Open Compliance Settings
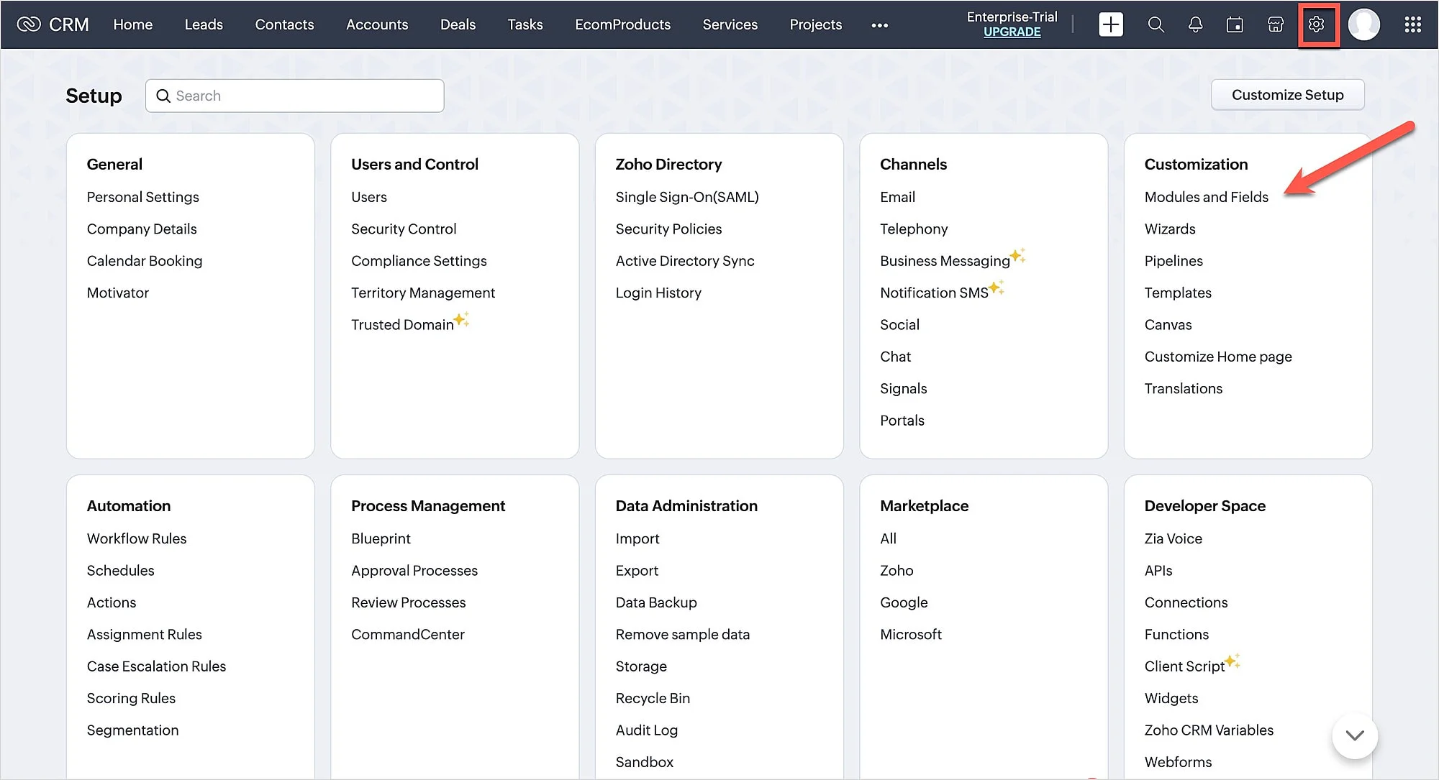The width and height of the screenshot is (1439, 780). [419, 261]
